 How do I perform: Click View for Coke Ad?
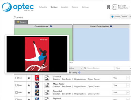tap(119, 78)
